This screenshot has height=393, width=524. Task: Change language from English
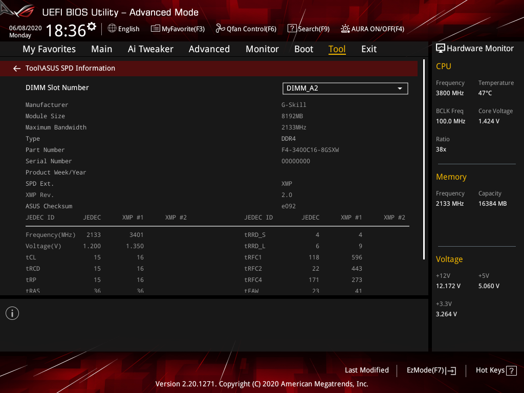pos(128,29)
